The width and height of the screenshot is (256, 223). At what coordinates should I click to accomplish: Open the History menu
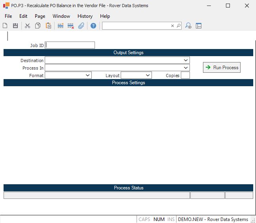point(85,16)
